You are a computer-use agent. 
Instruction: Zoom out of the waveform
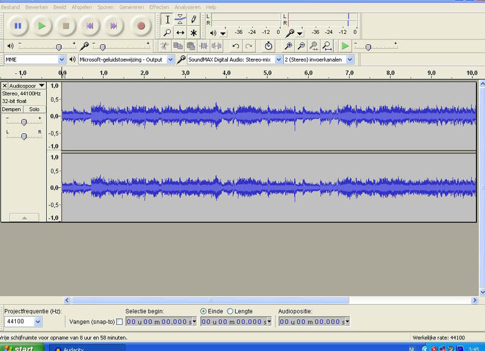click(301, 46)
